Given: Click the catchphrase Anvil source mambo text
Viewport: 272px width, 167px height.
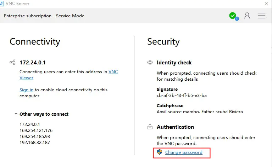Looking at the screenshot, I should pyautogui.click(x=200, y=111).
